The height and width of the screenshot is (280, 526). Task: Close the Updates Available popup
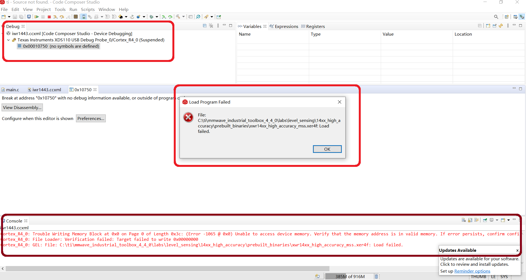tap(517, 250)
